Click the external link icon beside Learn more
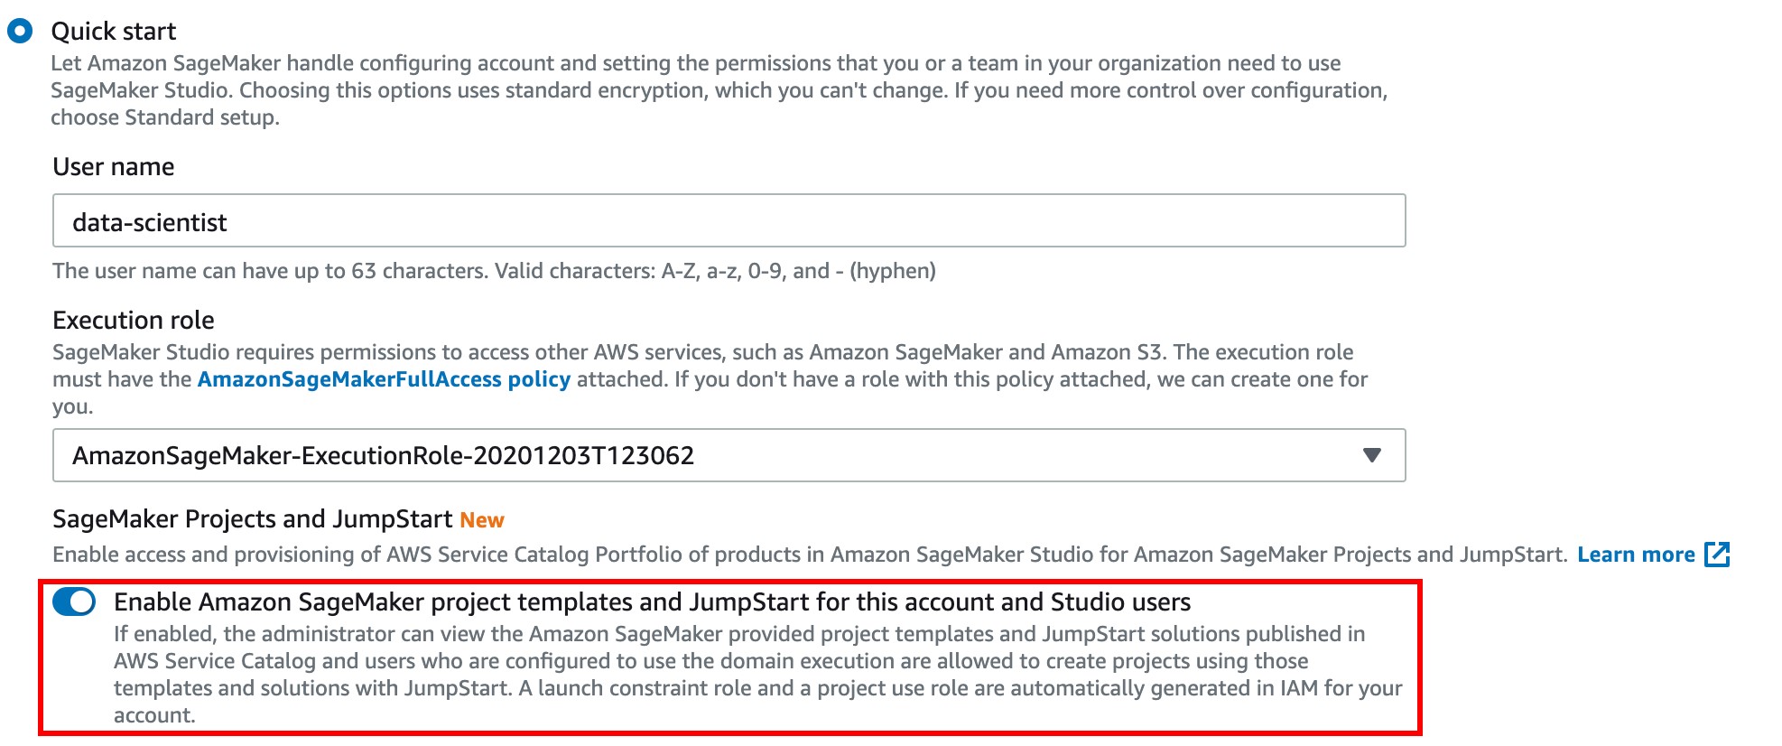 (1717, 555)
